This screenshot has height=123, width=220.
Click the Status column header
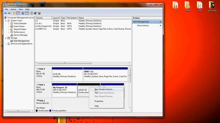(x=104, y=18)
